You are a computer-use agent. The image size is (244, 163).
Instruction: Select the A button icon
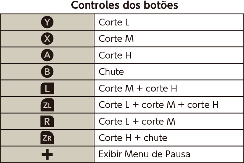click(x=47, y=55)
